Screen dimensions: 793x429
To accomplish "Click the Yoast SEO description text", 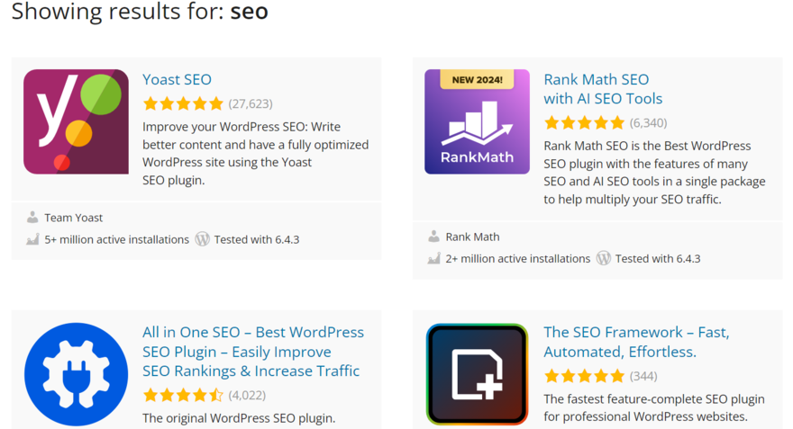I will pyautogui.click(x=255, y=154).
